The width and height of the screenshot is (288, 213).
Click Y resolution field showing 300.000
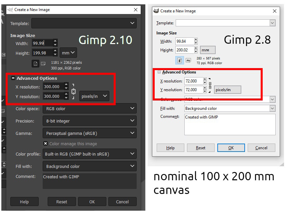click(x=53, y=96)
